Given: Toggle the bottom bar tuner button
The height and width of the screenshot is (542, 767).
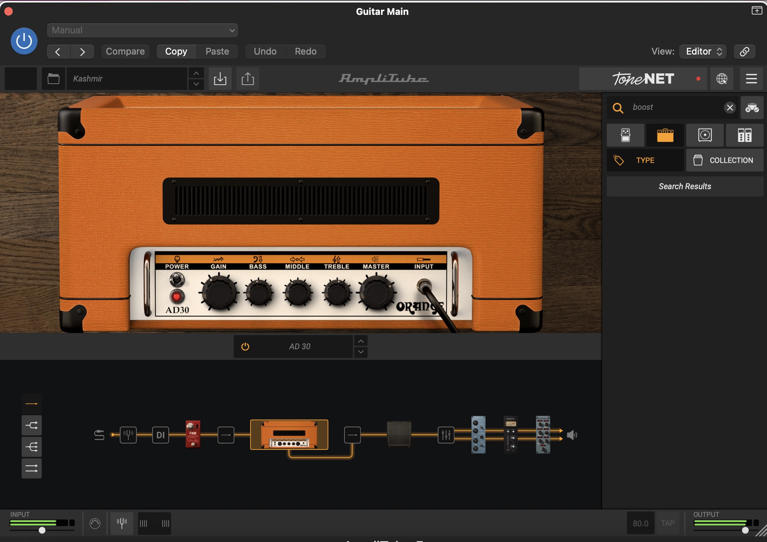Looking at the screenshot, I should click(x=122, y=523).
